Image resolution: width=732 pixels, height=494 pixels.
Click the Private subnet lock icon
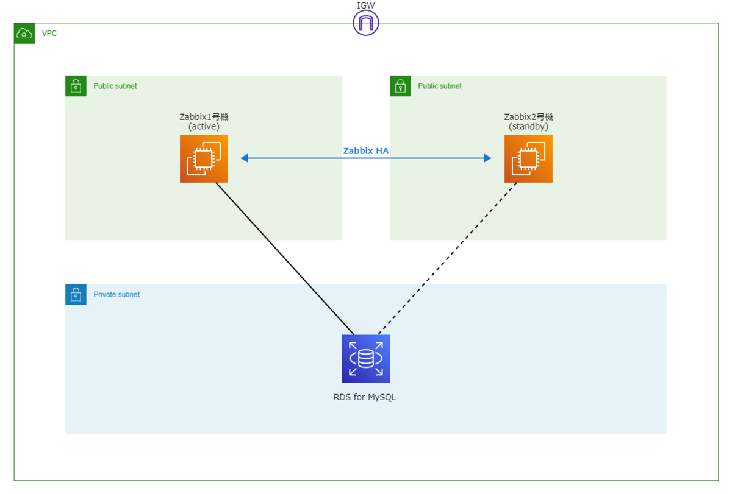(76, 294)
